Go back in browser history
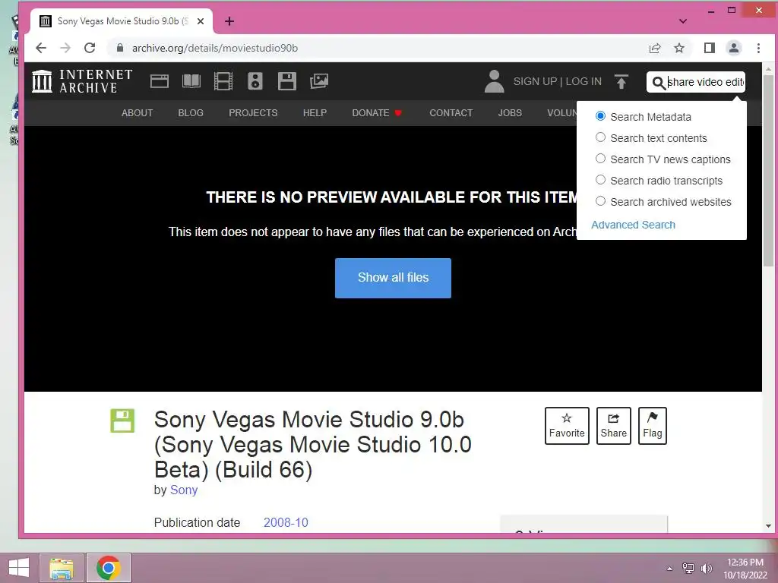778x583 pixels. 41,48
